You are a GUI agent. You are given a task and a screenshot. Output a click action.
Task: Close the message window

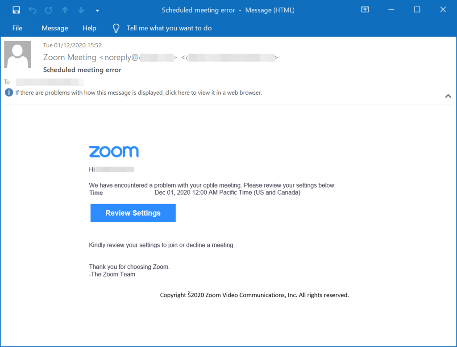pyautogui.click(x=443, y=10)
